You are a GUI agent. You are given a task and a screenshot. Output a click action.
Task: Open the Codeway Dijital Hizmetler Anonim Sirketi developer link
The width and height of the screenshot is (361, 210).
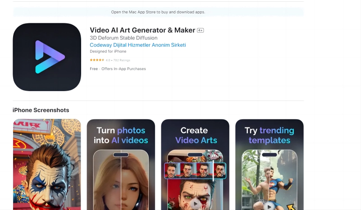pos(137,45)
